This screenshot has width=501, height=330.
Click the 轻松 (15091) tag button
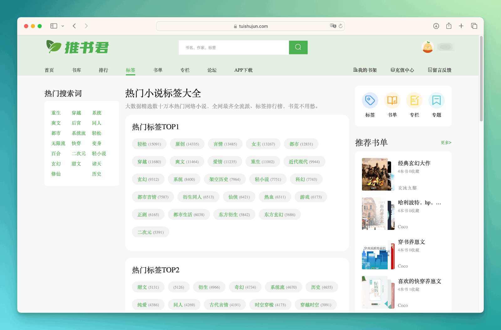coord(149,144)
